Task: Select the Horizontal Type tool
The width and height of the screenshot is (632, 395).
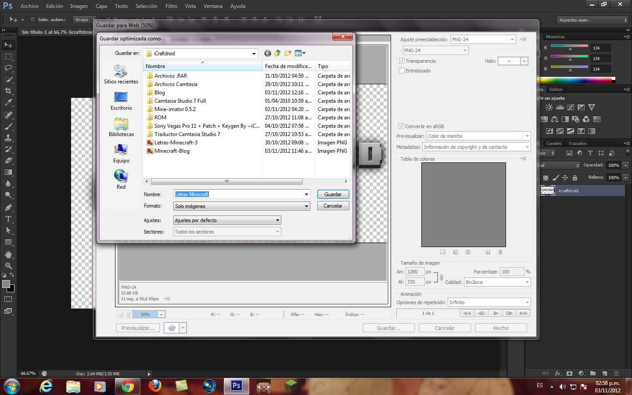Action: coord(8,219)
